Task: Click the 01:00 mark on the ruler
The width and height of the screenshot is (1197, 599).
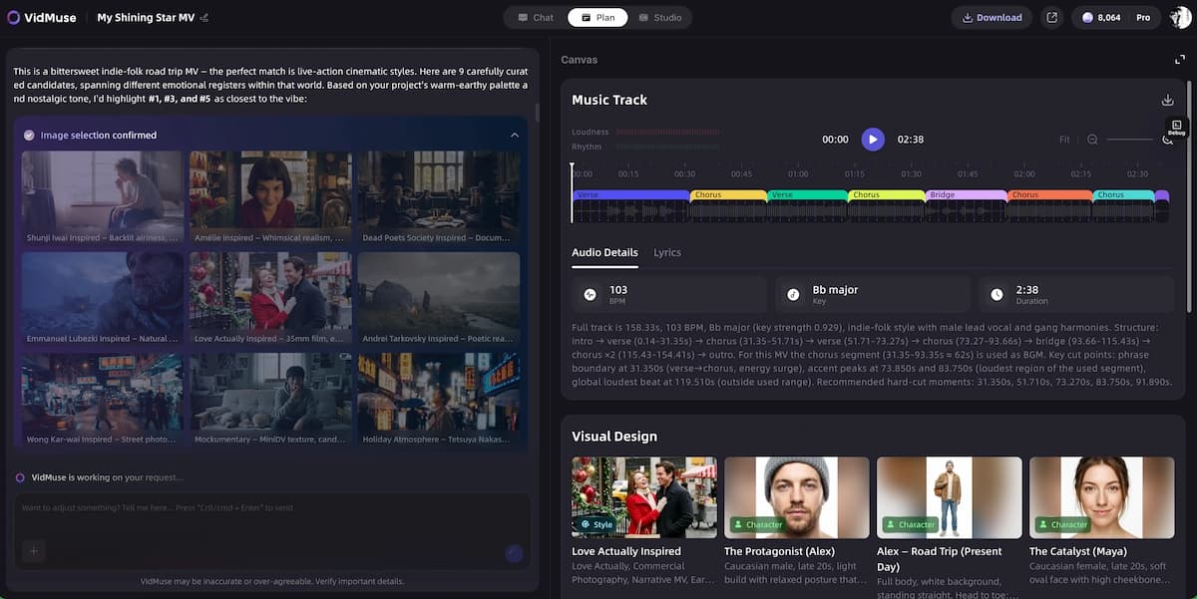Action: [x=798, y=173]
